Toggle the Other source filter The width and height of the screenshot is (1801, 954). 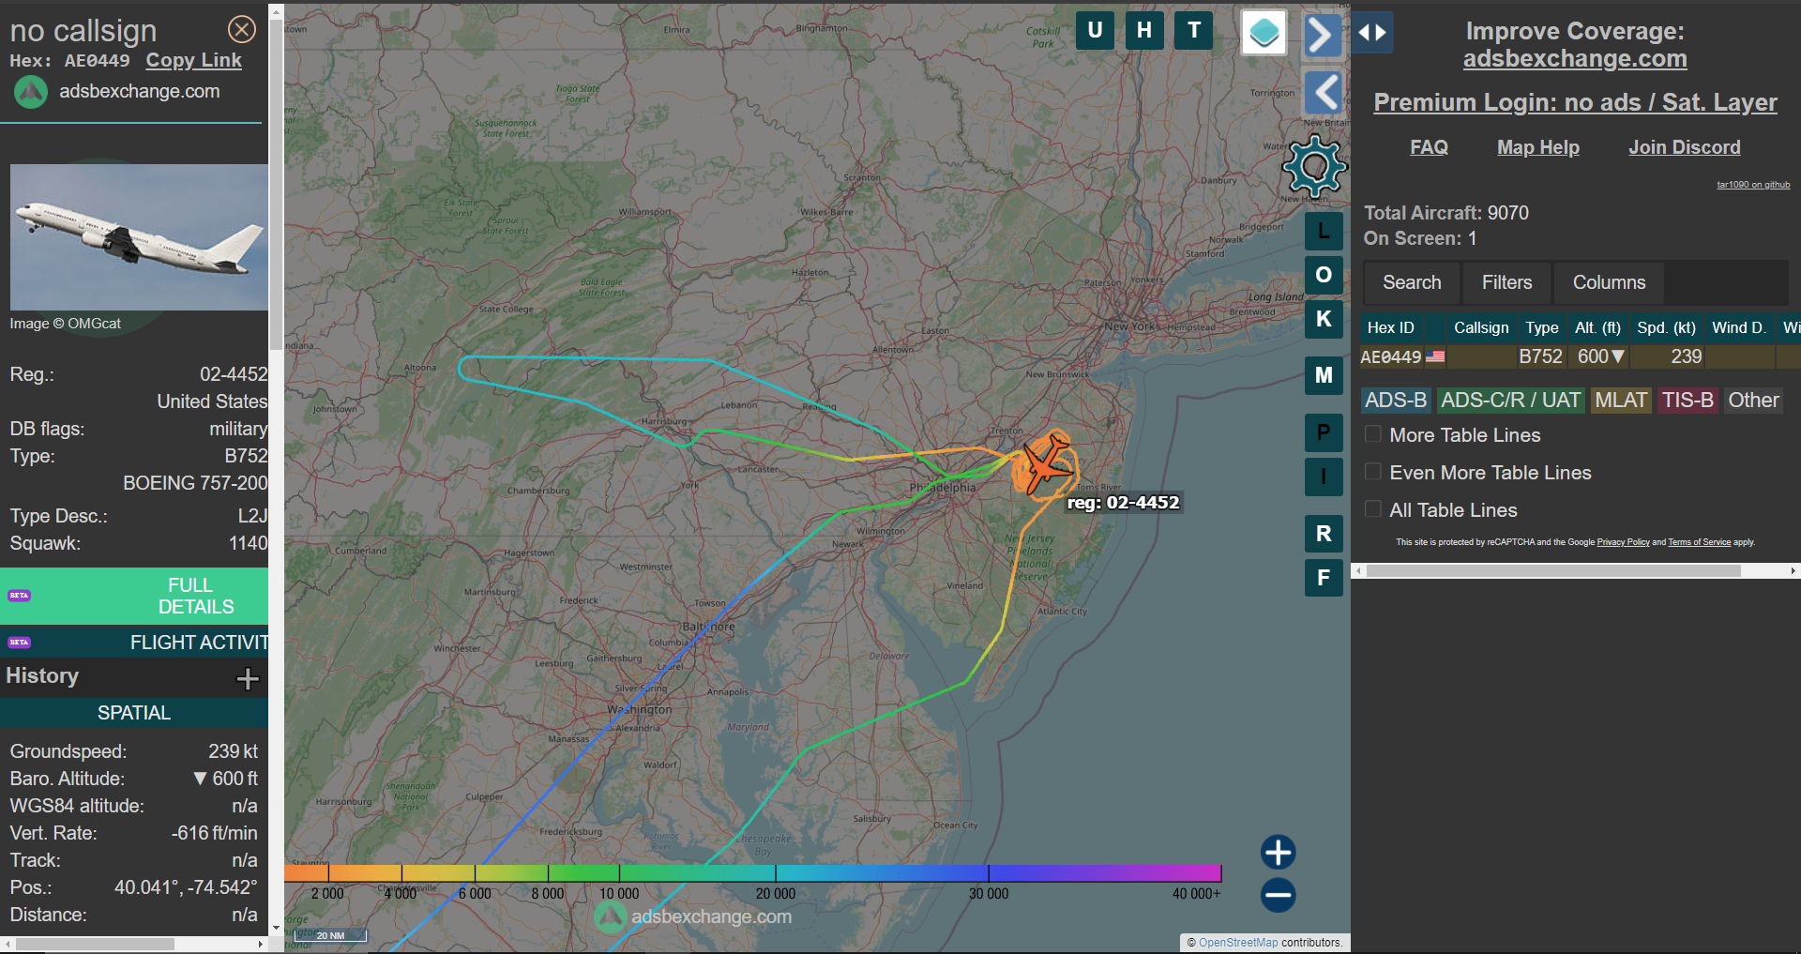[1753, 401]
